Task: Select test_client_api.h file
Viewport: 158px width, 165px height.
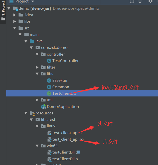Action: click(67, 133)
